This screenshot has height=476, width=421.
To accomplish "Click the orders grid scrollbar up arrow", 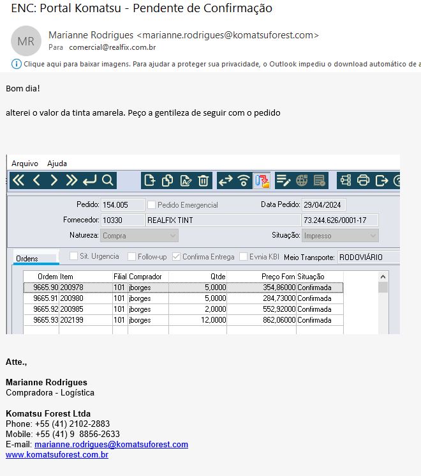I will click(383, 277).
